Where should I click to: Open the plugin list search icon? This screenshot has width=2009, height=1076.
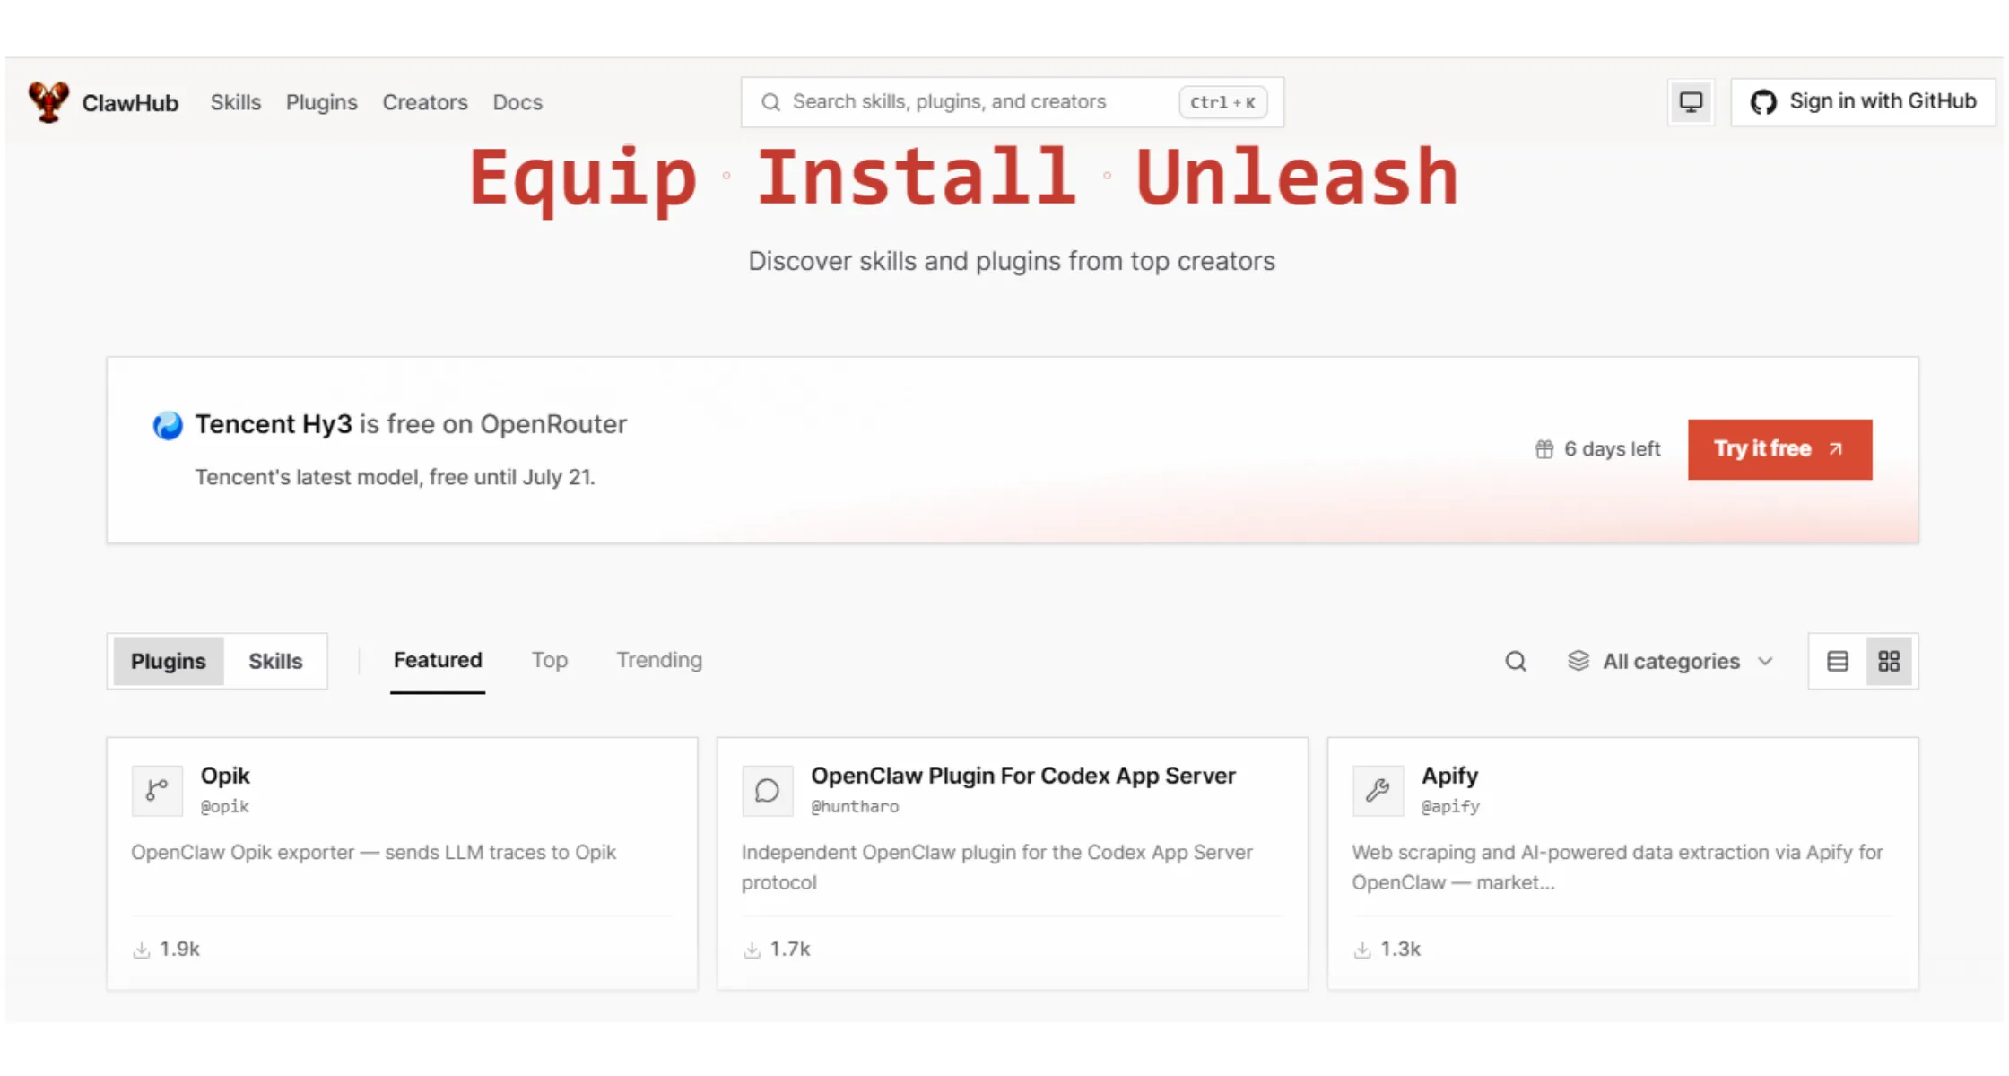tap(1516, 662)
